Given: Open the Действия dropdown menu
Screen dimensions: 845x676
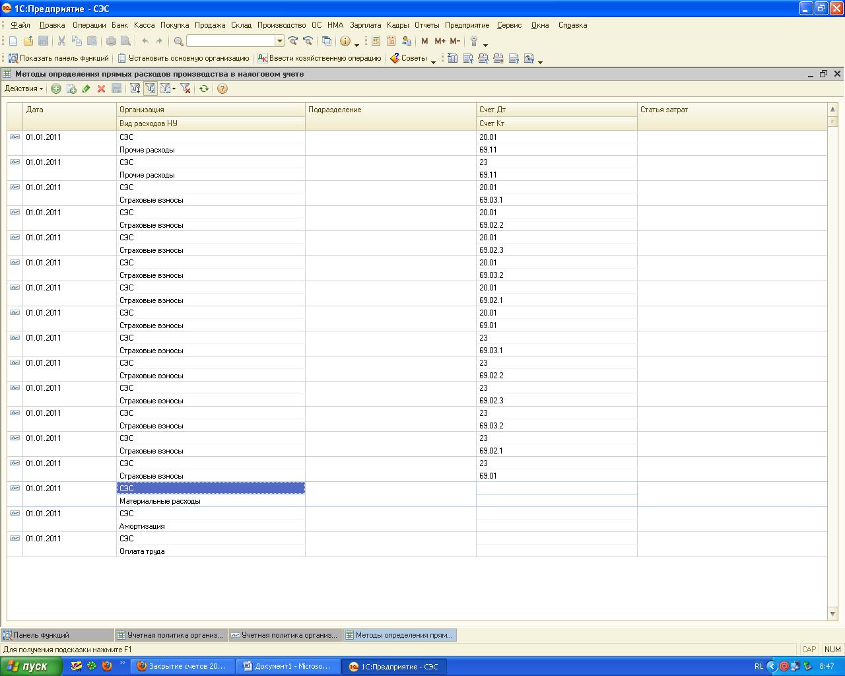Looking at the screenshot, I should coord(24,88).
